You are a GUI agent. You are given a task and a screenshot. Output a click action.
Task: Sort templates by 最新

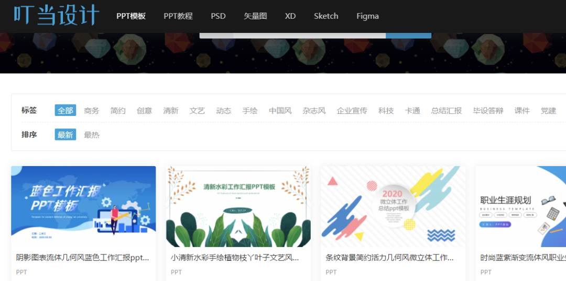(66, 135)
